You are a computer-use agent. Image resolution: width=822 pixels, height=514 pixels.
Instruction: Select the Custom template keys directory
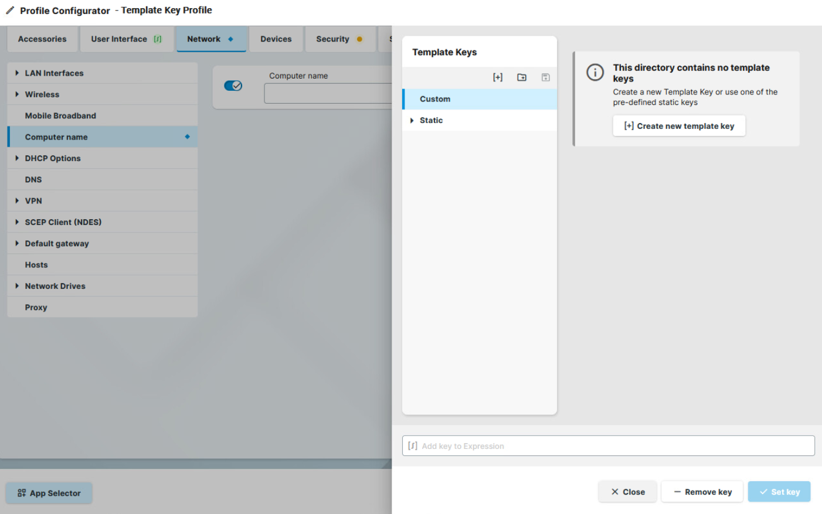[435, 99]
